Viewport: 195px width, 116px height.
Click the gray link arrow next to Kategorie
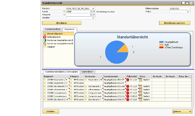tap(64, 15)
